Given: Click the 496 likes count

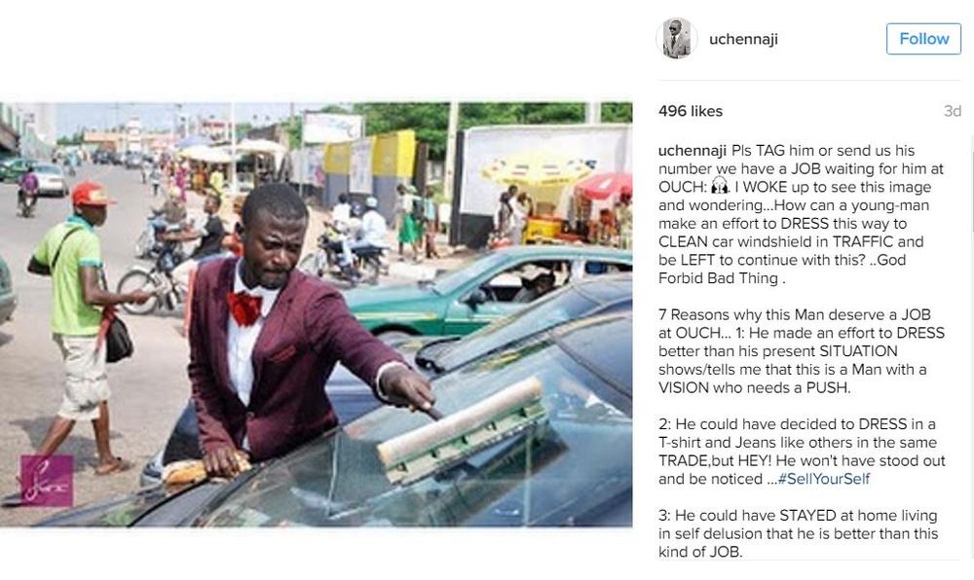Looking at the screenshot, I should coord(691,111).
